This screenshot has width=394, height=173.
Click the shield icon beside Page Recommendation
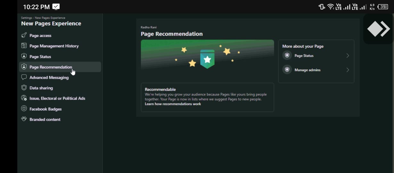[x=24, y=67]
